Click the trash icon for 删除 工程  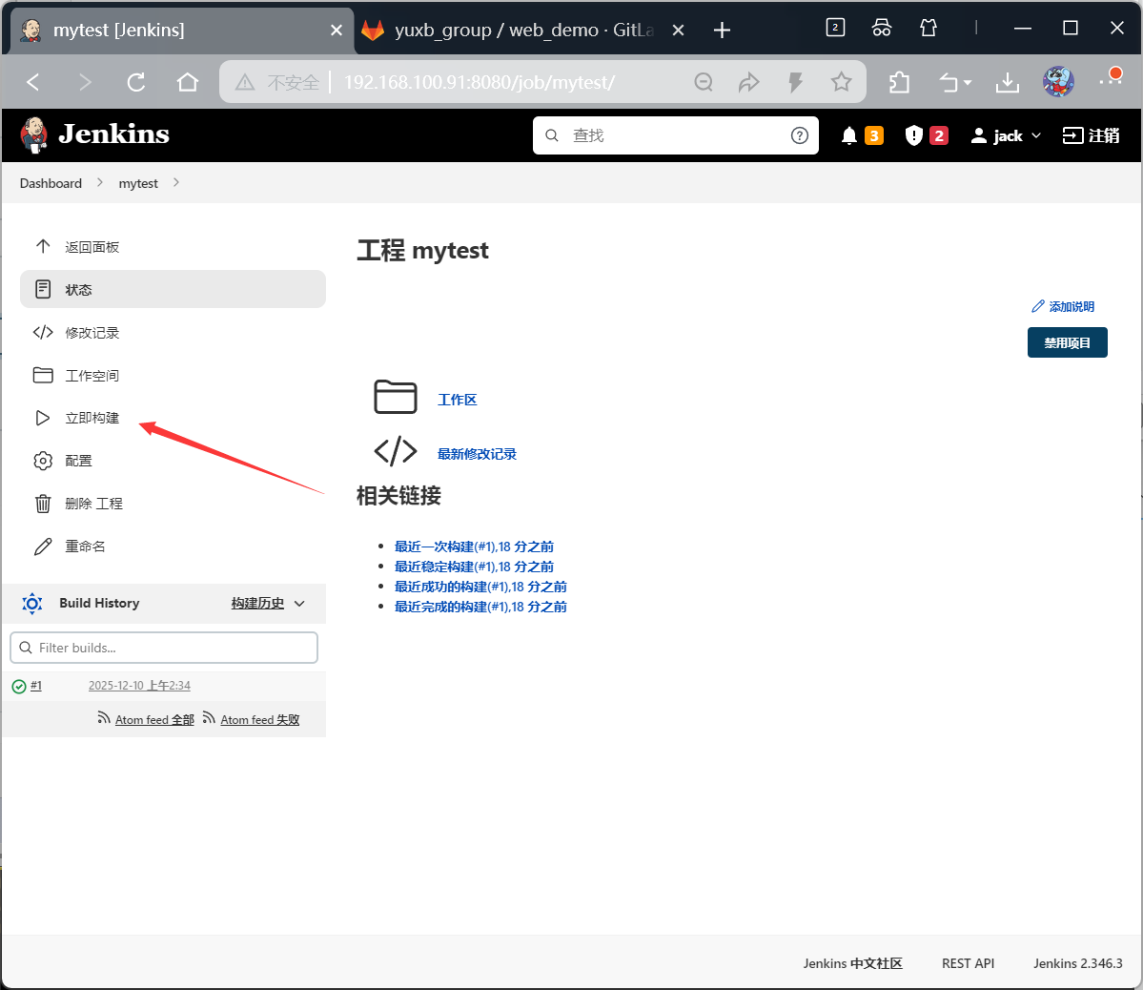[x=43, y=504]
